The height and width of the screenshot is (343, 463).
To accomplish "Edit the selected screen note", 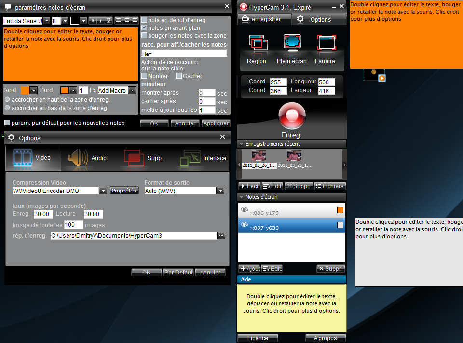I will [272, 269].
